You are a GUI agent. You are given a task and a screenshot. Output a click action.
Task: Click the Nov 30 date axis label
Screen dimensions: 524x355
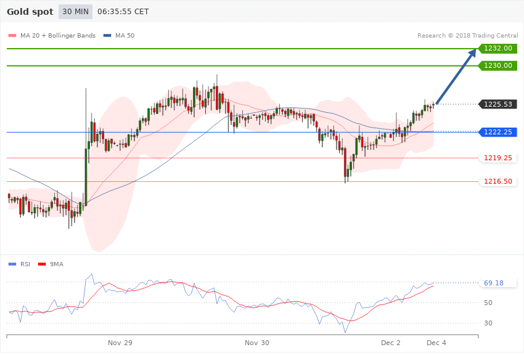[256, 343]
